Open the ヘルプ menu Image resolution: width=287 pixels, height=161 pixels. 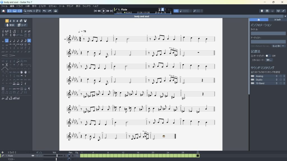pos(95,6)
